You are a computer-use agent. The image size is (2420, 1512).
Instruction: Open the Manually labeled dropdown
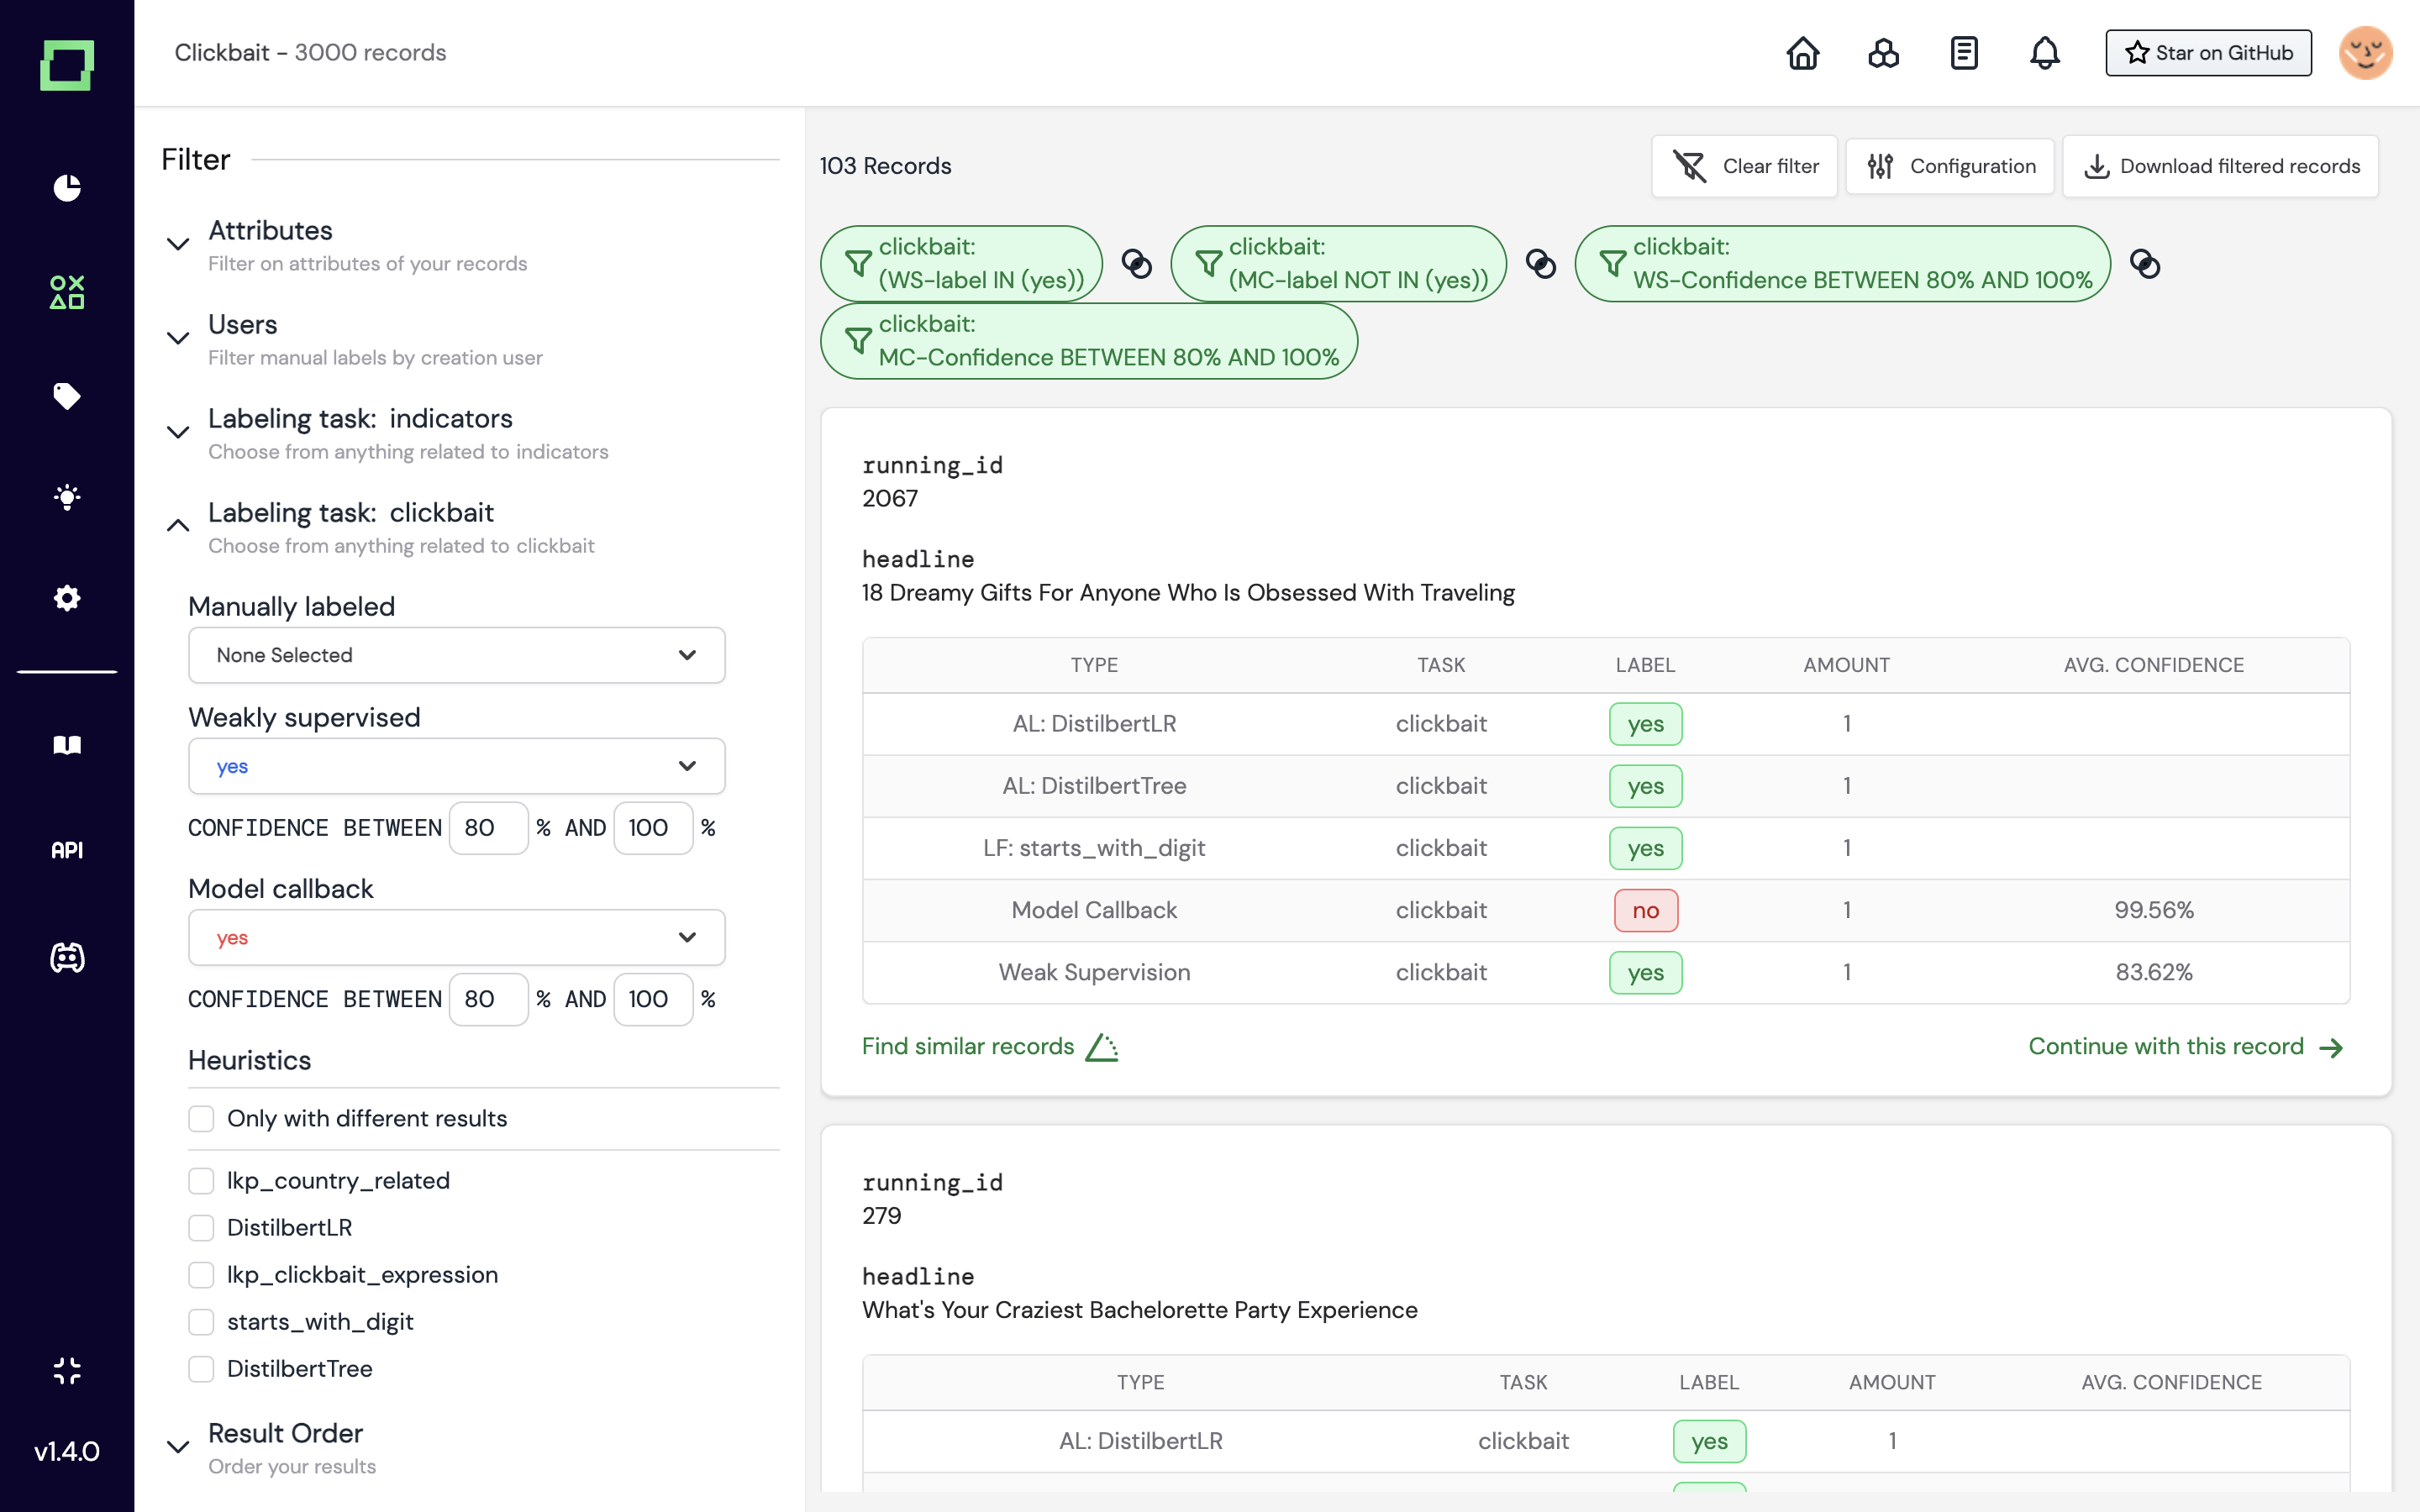point(456,655)
